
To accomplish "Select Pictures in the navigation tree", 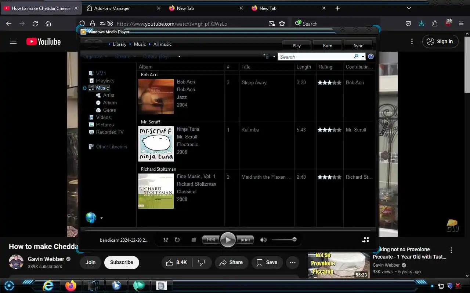I will (105, 125).
